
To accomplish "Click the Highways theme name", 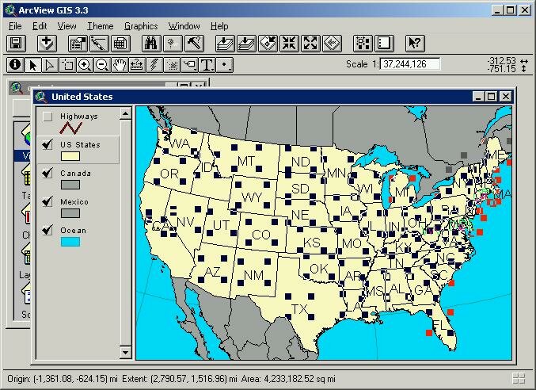I will [79, 117].
